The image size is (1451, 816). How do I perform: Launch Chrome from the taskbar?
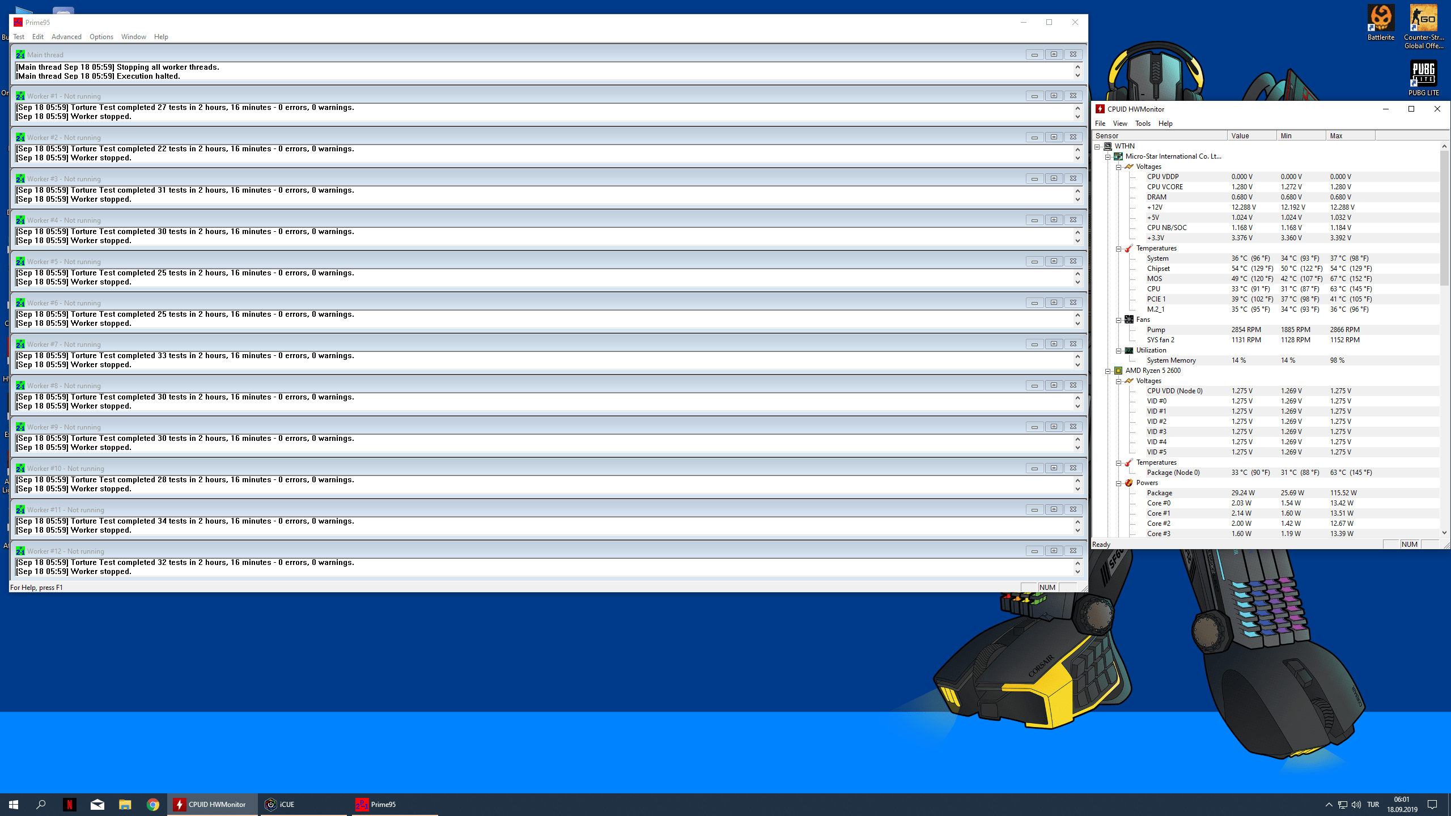coord(153,804)
